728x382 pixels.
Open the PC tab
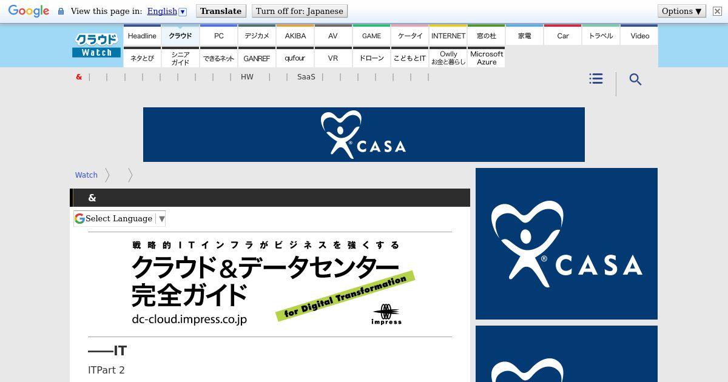[219, 36]
